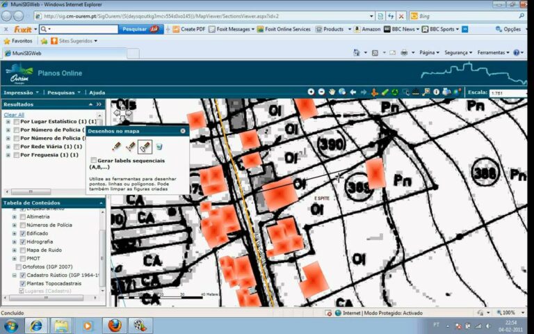This screenshot has height=334, width=534.
Task: Expand the Por Rede Viária result node
Action: click(8, 147)
